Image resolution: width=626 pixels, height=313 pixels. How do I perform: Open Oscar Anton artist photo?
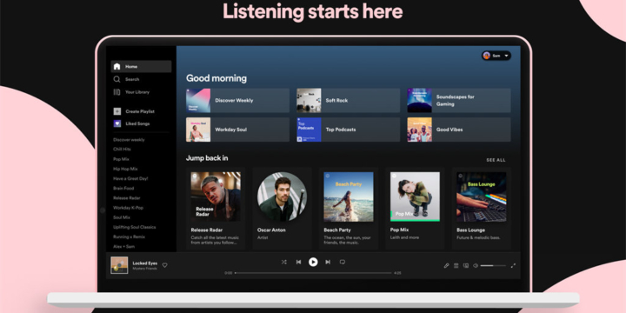coord(282,196)
